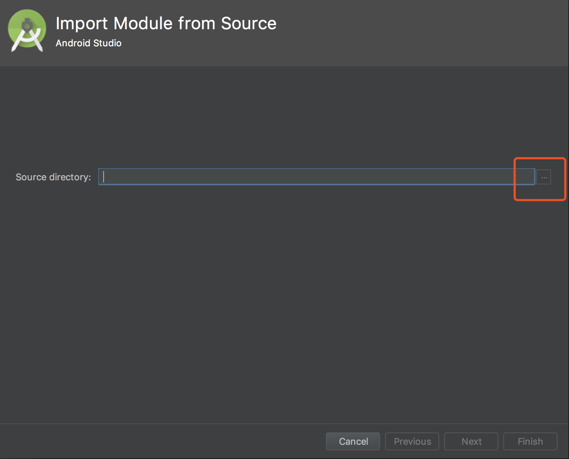
Task: Go back a step using Previous
Action: (412, 442)
